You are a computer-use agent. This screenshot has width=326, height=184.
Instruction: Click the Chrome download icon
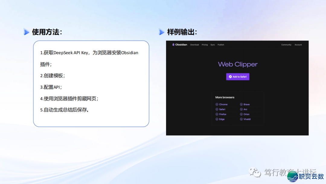[x=217, y=104]
